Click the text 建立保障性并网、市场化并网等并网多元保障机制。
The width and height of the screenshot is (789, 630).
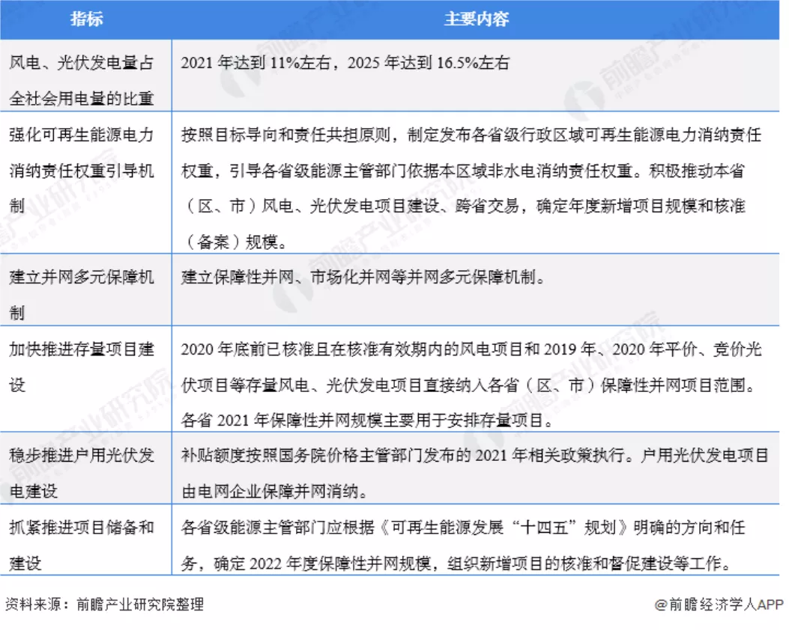(364, 277)
